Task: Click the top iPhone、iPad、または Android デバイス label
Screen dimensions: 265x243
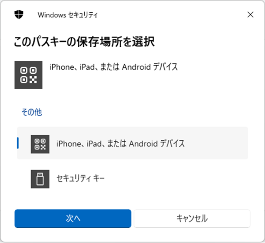Action: (x=114, y=67)
